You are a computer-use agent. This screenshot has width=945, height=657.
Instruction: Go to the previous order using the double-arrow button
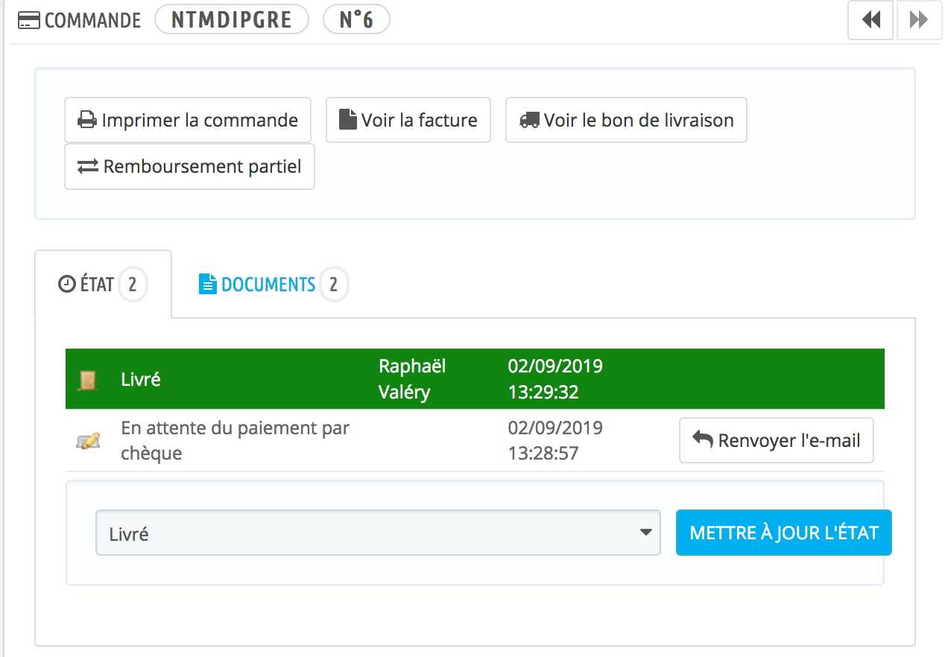tap(870, 20)
